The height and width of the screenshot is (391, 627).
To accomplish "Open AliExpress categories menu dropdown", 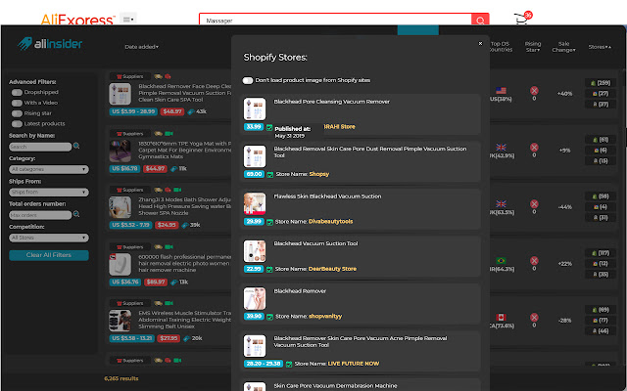I will [x=128, y=19].
